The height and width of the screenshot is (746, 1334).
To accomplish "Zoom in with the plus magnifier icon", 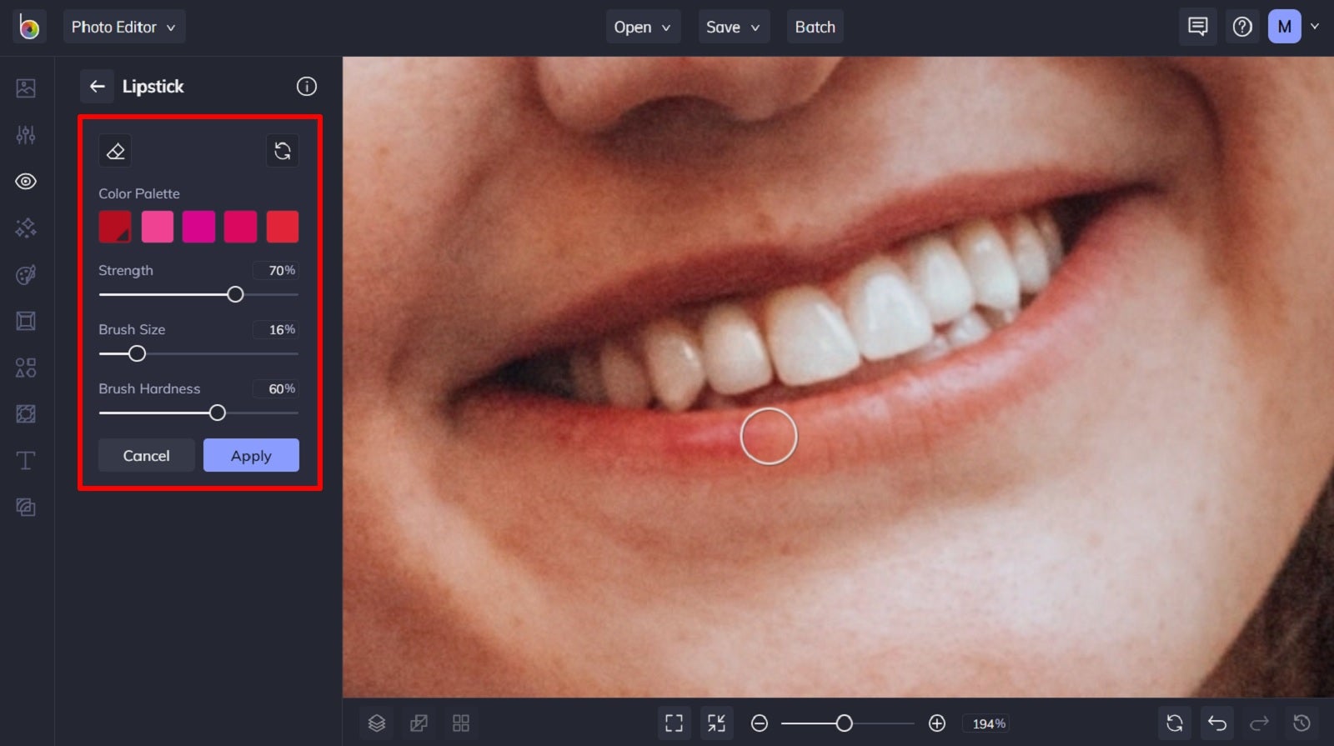I will [937, 723].
